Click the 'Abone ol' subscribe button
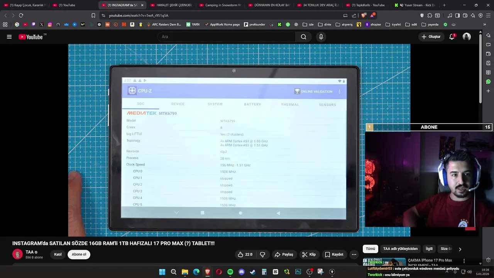 (79, 254)
